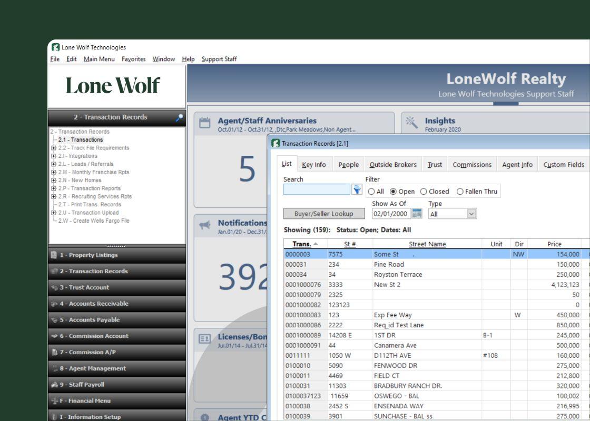Click the Commission A/P bar icon
590x421 pixels.
click(54, 352)
